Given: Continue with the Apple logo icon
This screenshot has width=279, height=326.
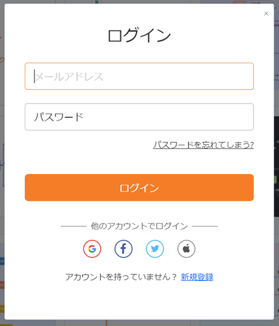Looking at the screenshot, I should click(186, 248).
